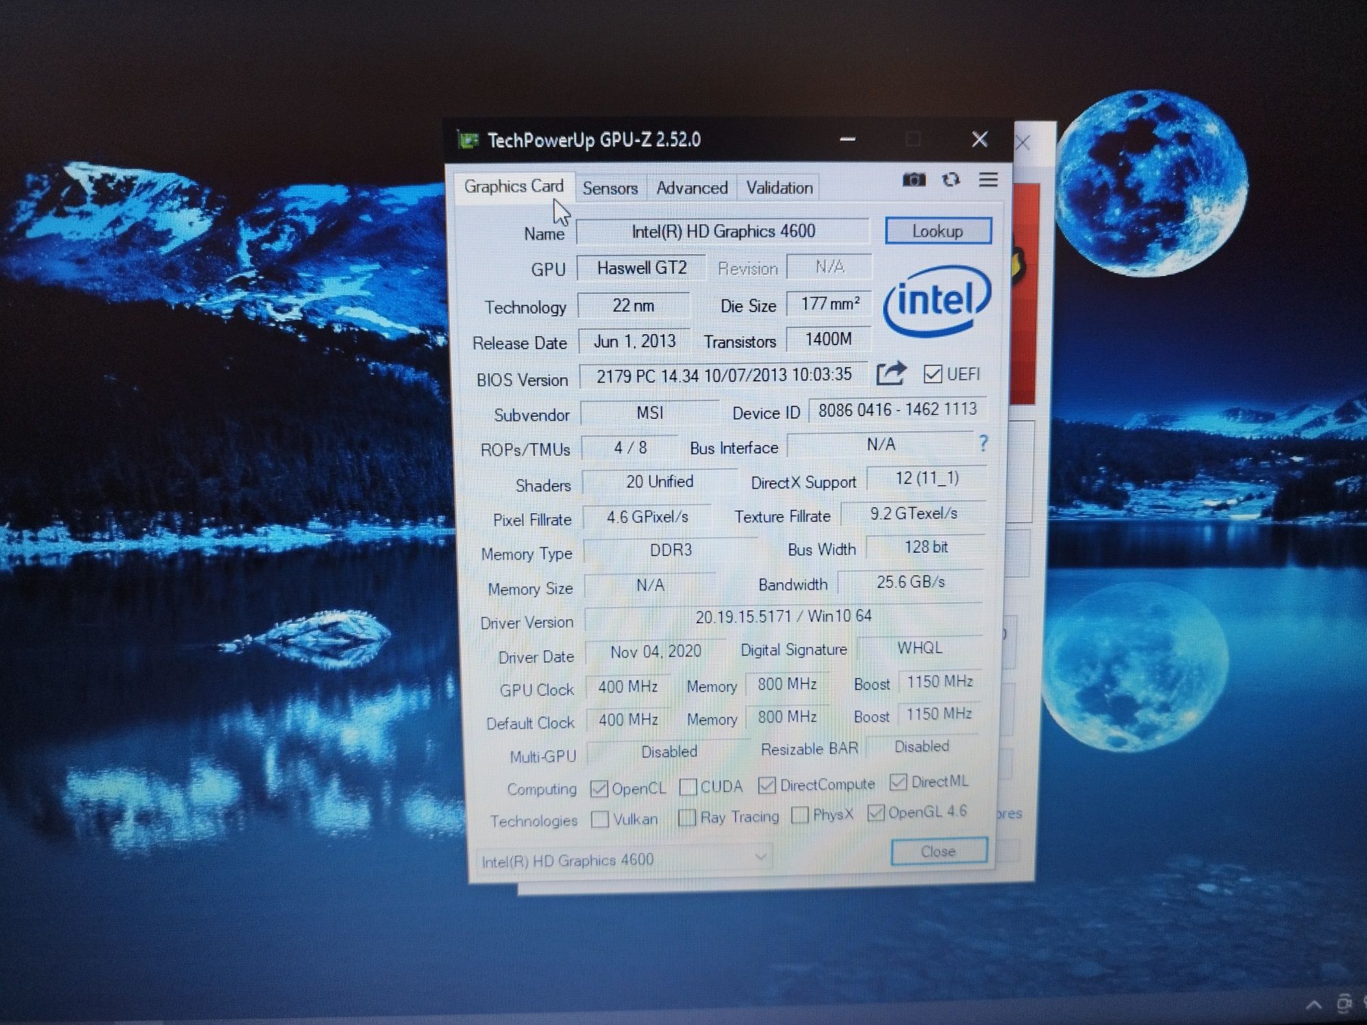Open the hamburger menu in GPU-Z
Screen dimensions: 1367x1025
click(988, 180)
